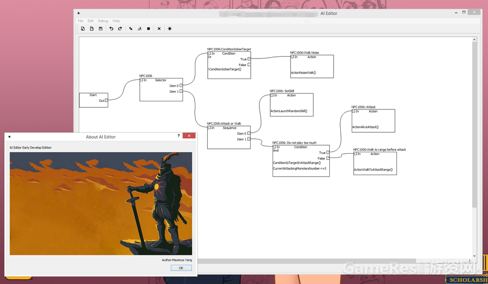The image size is (488, 284).
Task: Select CurrentAttackingMonstersNumber<=3 text
Action: (300, 168)
